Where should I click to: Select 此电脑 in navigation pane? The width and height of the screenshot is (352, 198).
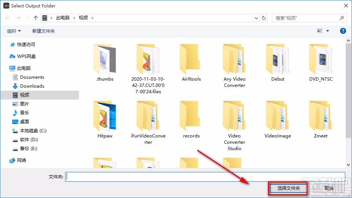click(x=20, y=68)
